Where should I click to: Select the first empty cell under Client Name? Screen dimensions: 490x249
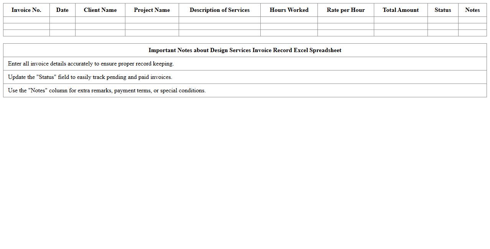[x=100, y=20]
